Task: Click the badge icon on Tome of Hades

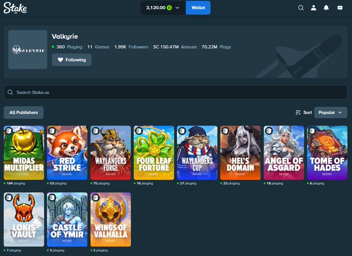Action: tap(312, 130)
